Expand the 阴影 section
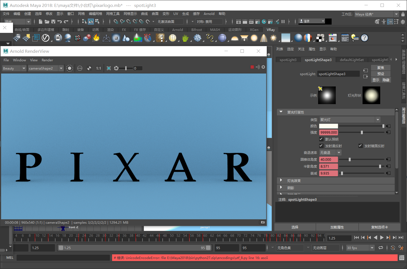407x269 pixels. click(281, 188)
